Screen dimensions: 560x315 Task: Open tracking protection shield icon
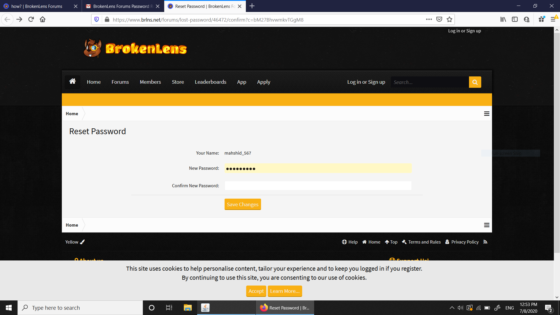(97, 20)
